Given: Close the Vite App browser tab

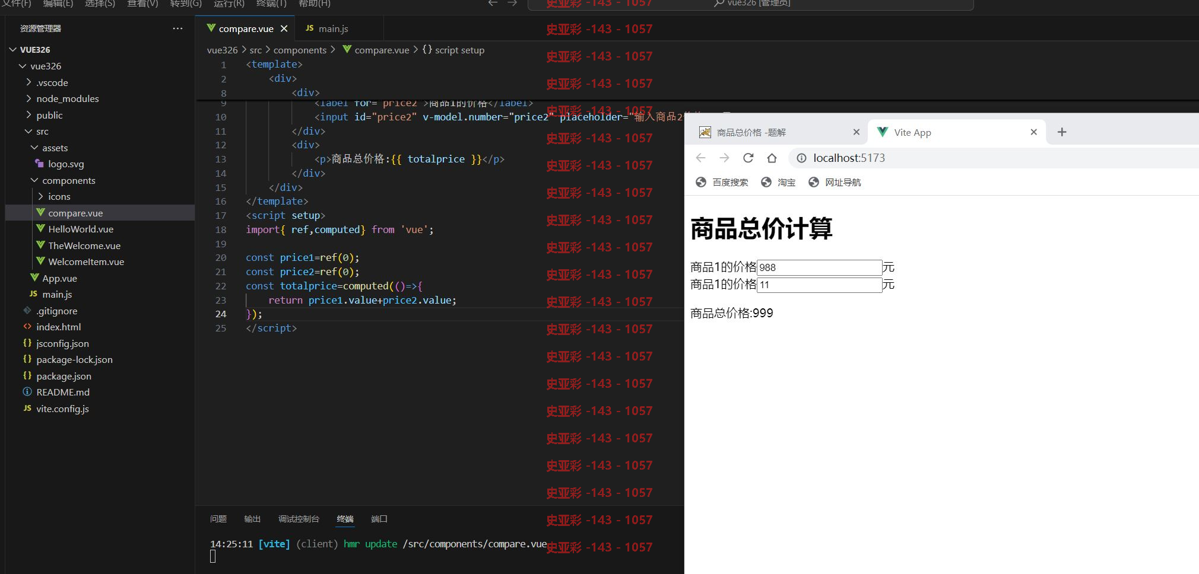Looking at the screenshot, I should 1033,132.
